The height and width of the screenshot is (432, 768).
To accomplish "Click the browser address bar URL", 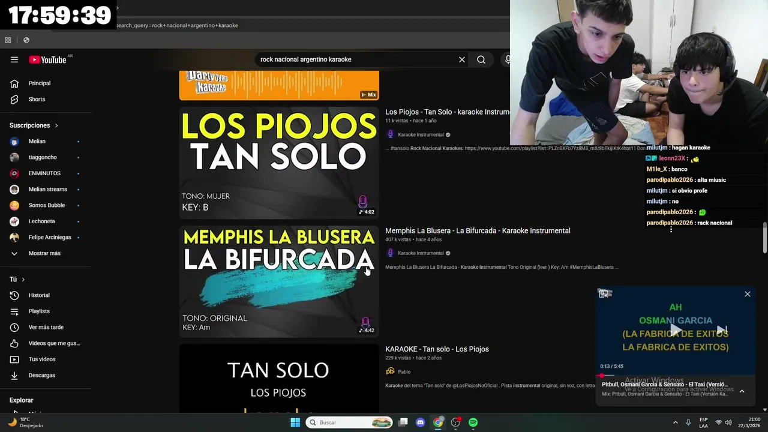I will 178,25.
